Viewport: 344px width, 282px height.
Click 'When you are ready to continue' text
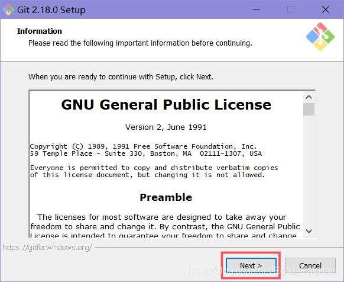tap(121, 77)
